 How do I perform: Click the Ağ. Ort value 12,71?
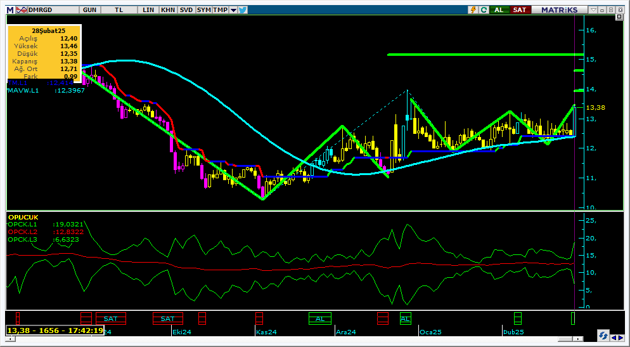coord(68,69)
